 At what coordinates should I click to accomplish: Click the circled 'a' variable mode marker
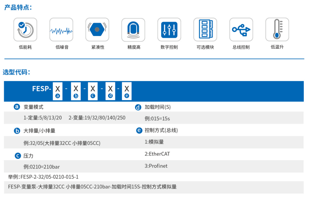(x=17, y=107)
